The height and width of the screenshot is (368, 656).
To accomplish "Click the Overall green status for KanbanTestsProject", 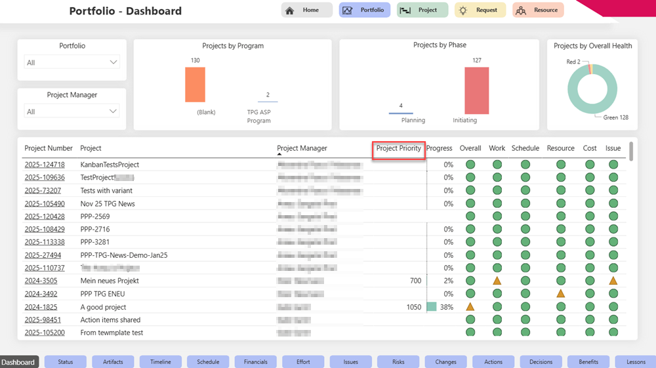I will coord(470,165).
